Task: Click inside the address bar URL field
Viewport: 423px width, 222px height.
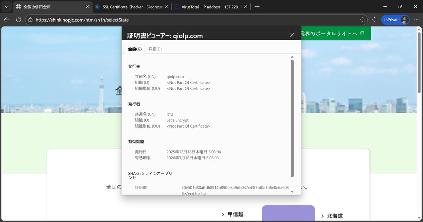Action: [x=141, y=20]
